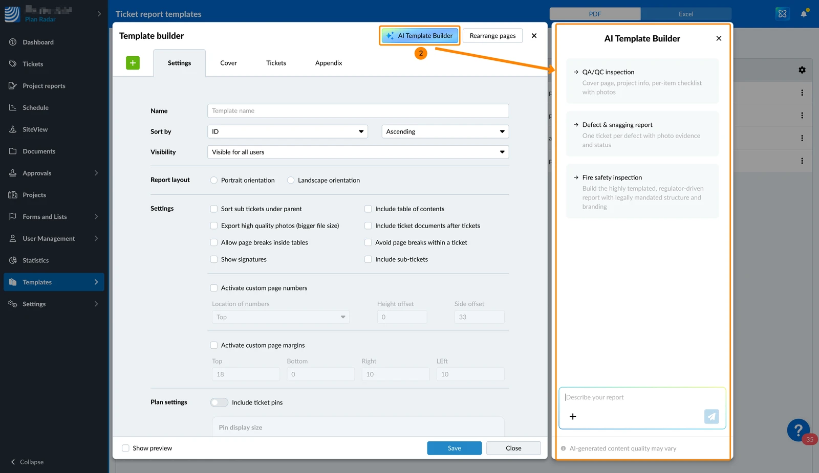The width and height of the screenshot is (819, 473).
Task: Open the Templates icon in sidebar
Action: click(13, 282)
